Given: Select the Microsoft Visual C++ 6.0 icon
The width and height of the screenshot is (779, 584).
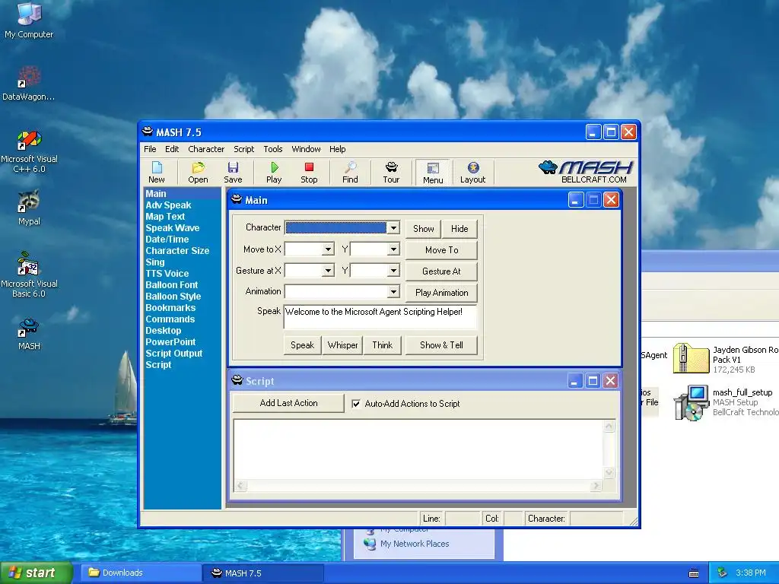Looking at the screenshot, I should [x=29, y=151].
